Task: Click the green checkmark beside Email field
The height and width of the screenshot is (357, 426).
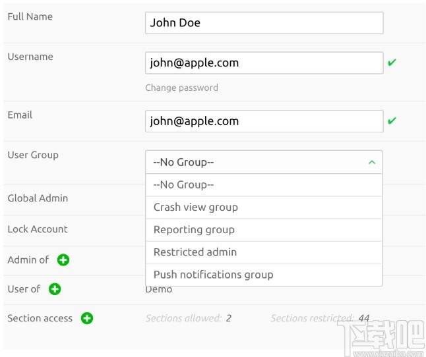Action: (392, 121)
